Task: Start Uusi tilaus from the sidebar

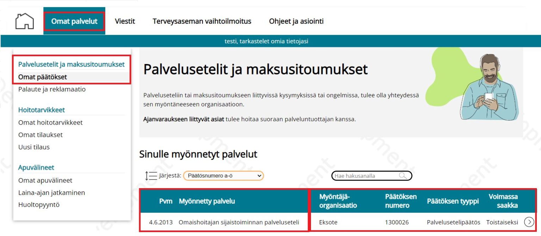Action: [33, 147]
